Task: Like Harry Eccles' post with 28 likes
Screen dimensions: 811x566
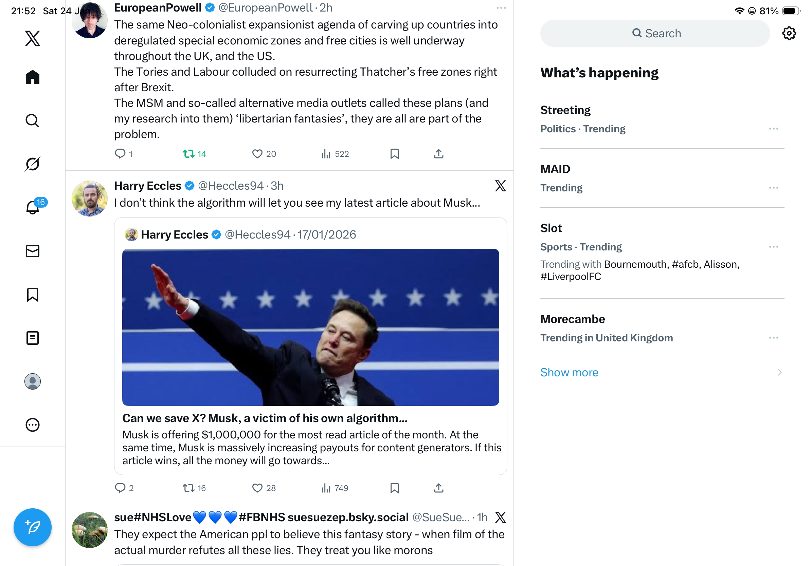Action: point(257,488)
